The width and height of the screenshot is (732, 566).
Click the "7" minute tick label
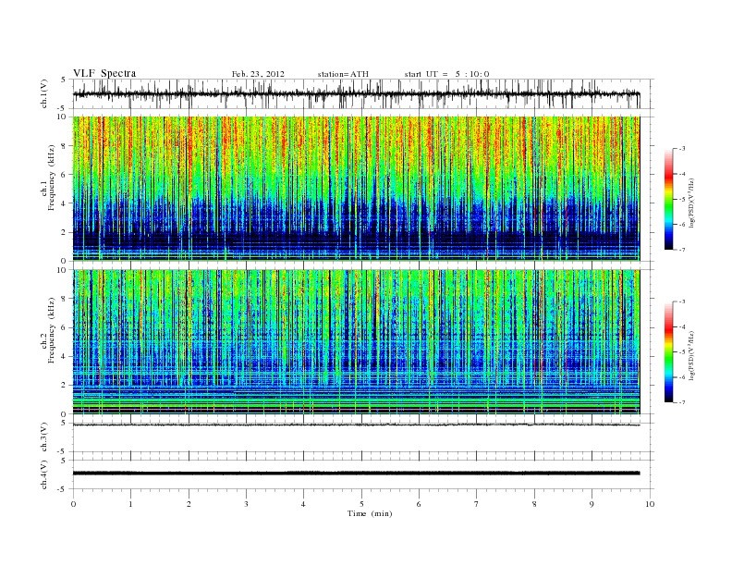click(477, 504)
